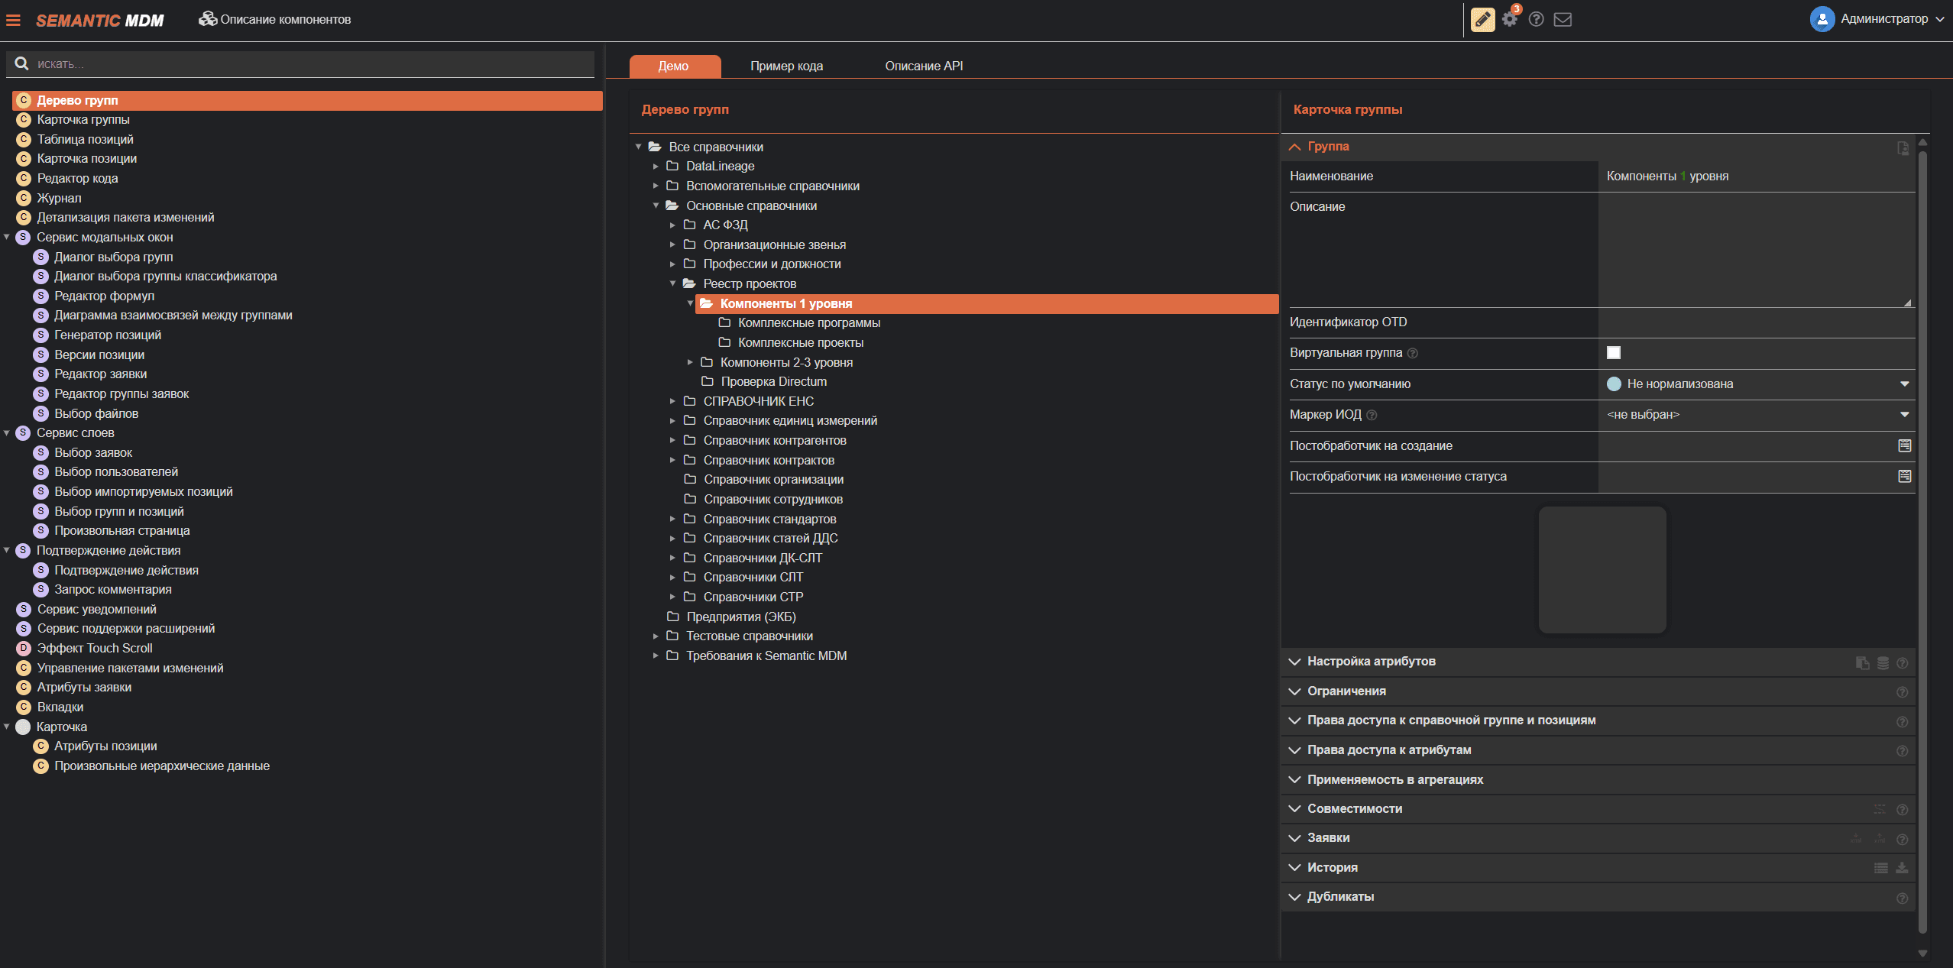
Task: Click the Идентификатор OTD field
Action: pos(1757,322)
